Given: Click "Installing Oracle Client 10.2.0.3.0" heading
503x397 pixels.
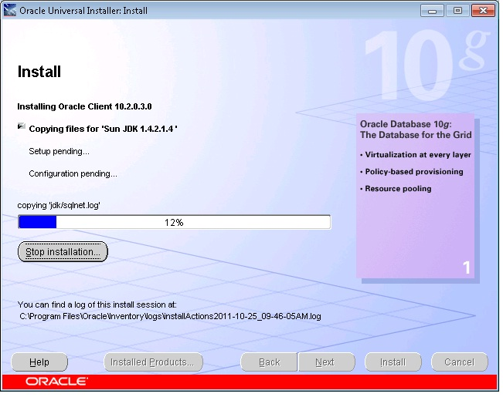Looking at the screenshot, I should pos(84,106).
